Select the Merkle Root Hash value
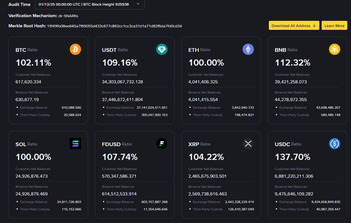Image resolution: width=351 pixels, height=223 pixels. tap(114, 26)
